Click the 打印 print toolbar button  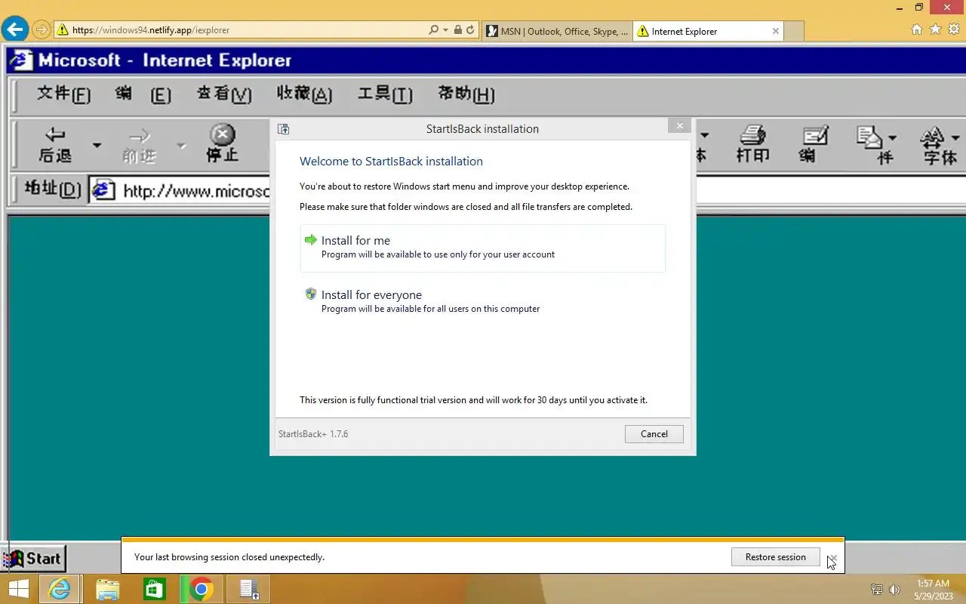(752, 144)
